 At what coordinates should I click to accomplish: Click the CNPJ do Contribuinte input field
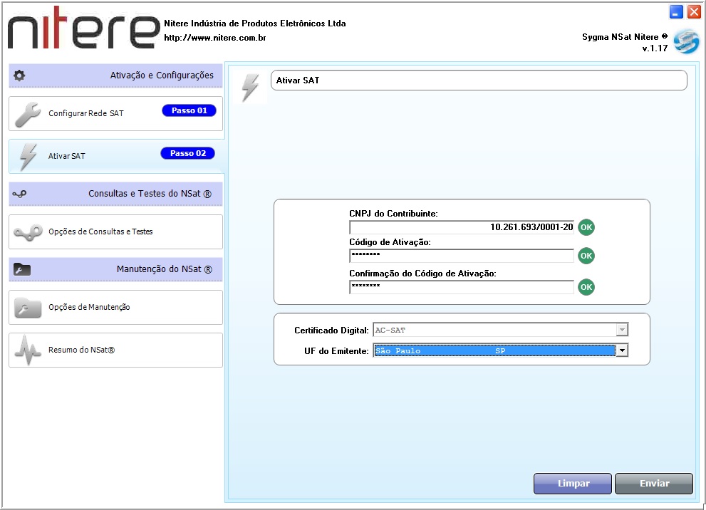click(x=462, y=227)
